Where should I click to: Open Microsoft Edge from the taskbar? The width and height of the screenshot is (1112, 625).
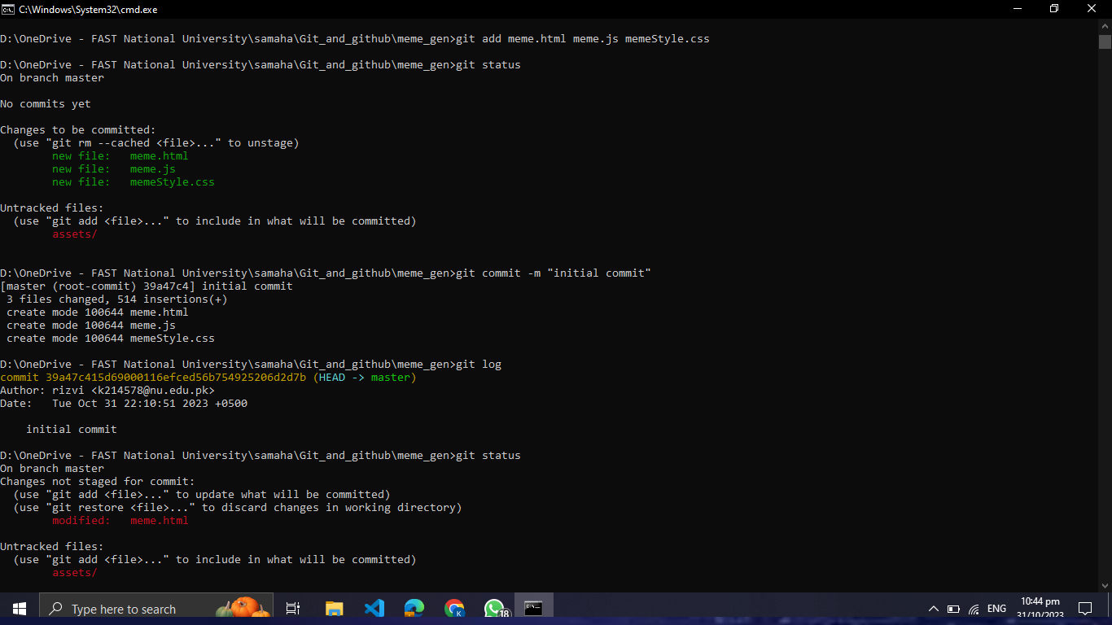click(x=414, y=608)
